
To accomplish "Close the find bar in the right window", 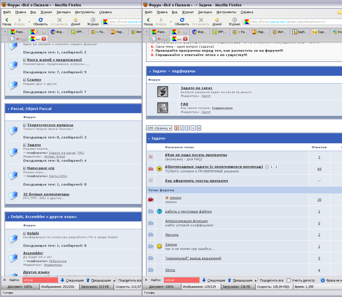I will click(x=146, y=280).
